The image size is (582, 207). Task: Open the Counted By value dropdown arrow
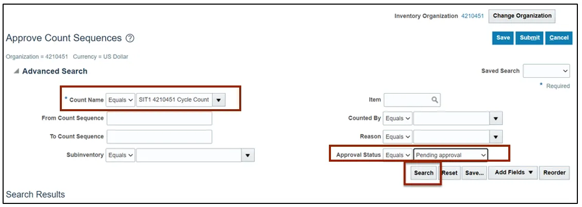coord(496,118)
